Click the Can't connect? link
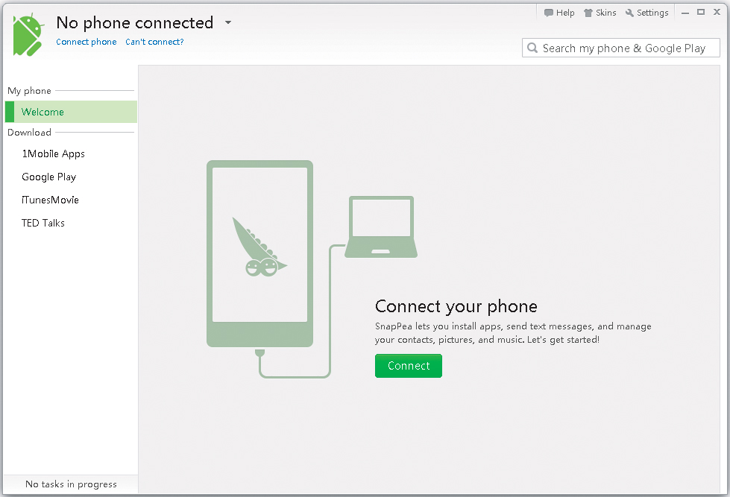 pyautogui.click(x=154, y=42)
